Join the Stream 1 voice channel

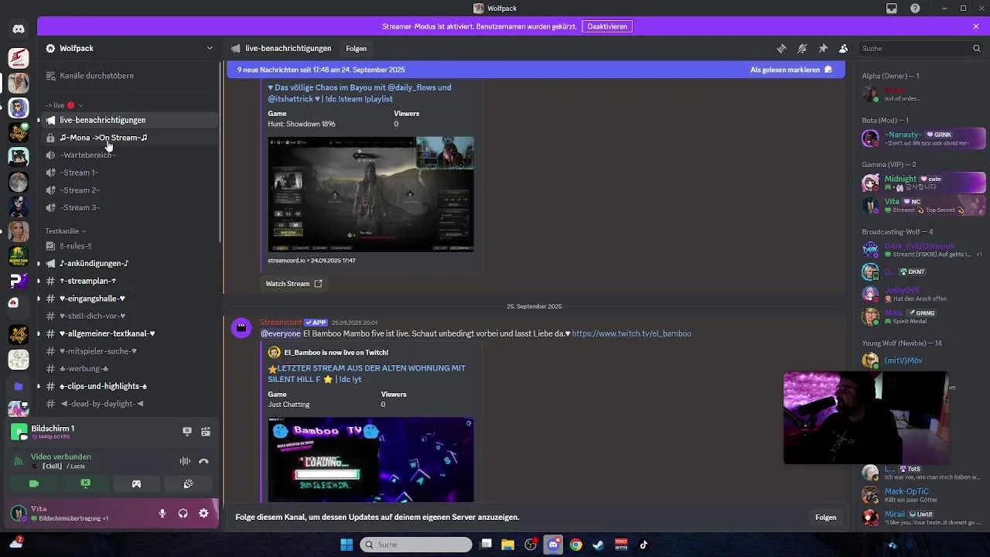129,173
